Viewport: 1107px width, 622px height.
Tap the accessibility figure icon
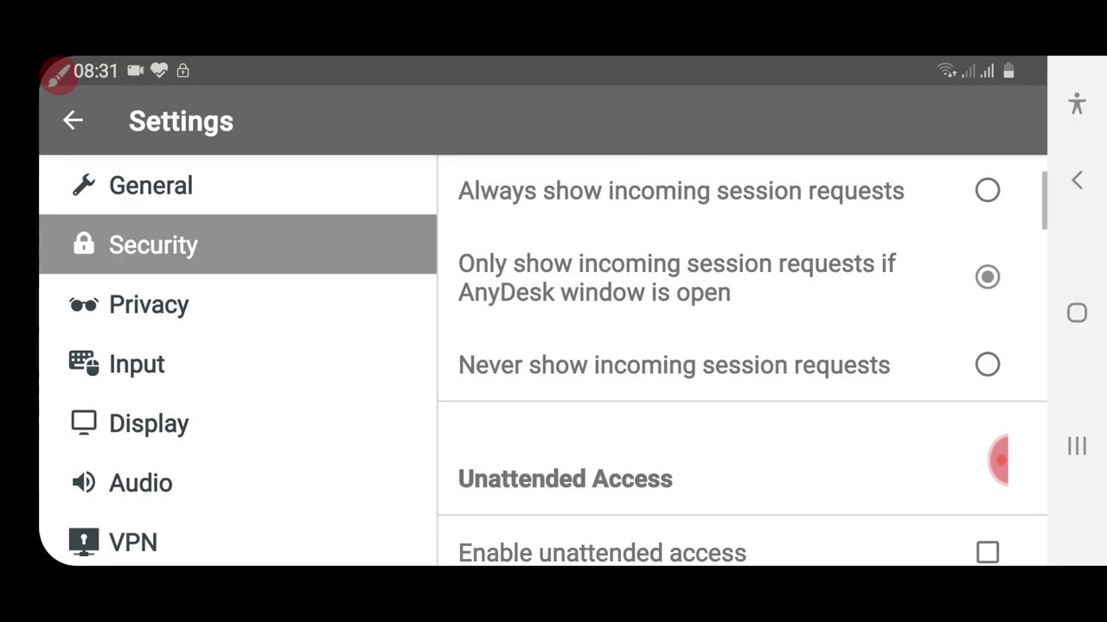coord(1077,104)
